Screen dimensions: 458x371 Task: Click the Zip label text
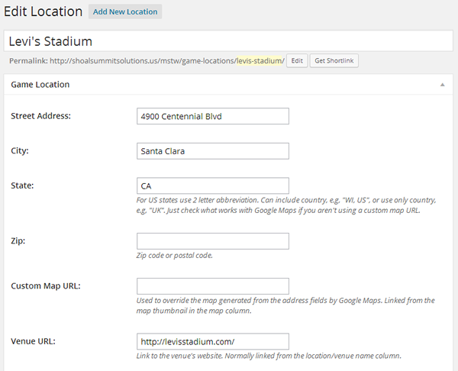(18, 241)
